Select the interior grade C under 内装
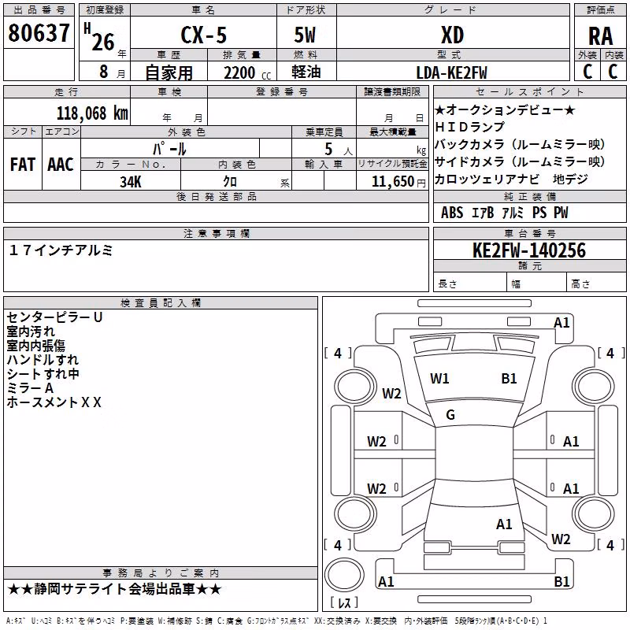Screen dimensions: 630x630 coord(613,71)
